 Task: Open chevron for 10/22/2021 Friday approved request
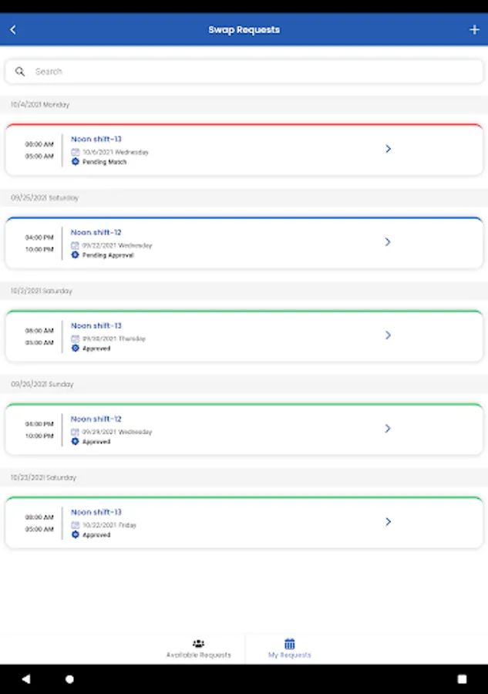388,522
